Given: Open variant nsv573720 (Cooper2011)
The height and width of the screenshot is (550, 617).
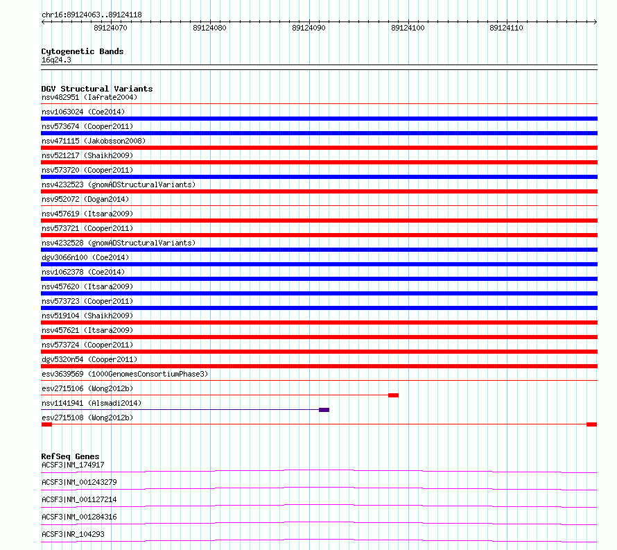Looking at the screenshot, I should pyautogui.click(x=87, y=170).
